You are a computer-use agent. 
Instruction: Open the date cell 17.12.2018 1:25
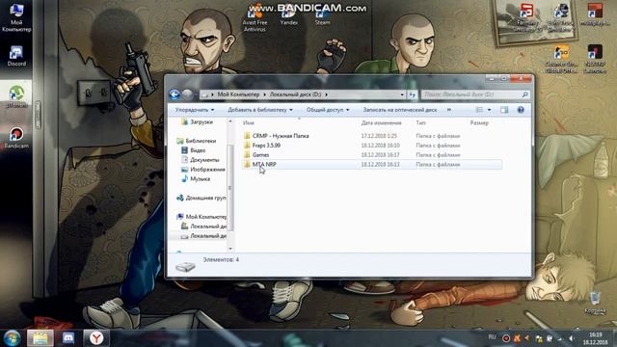(379, 136)
